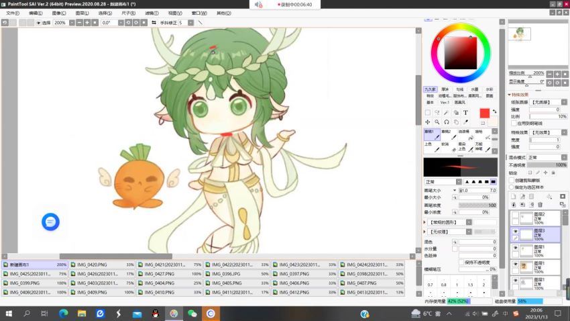Select the flattest brush tip shape

(494, 181)
